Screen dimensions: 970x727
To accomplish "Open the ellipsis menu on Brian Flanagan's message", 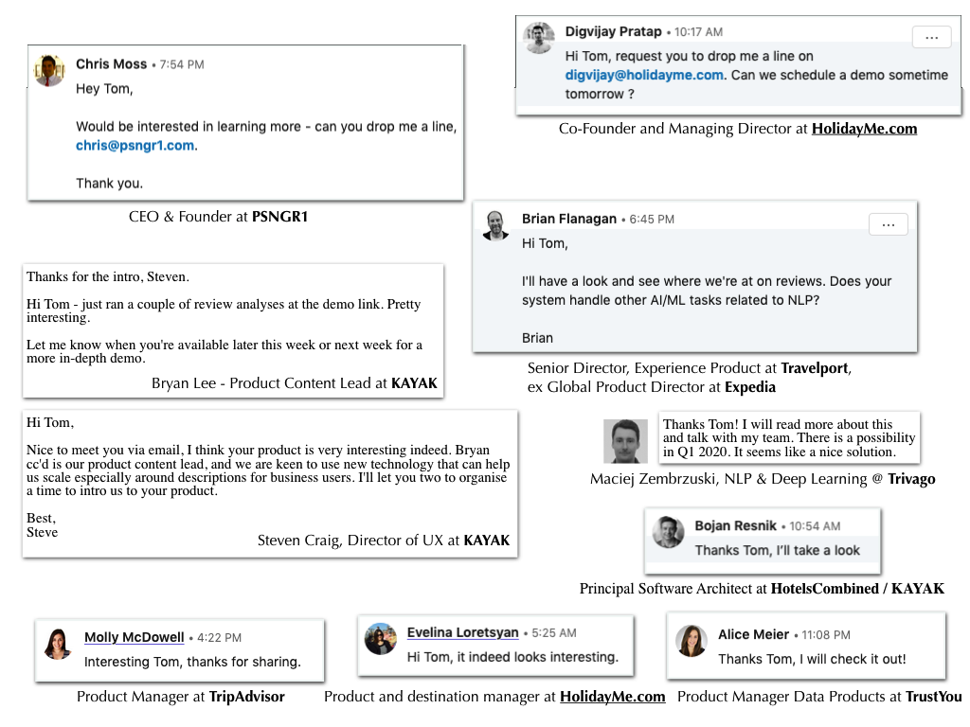I will 889,224.
